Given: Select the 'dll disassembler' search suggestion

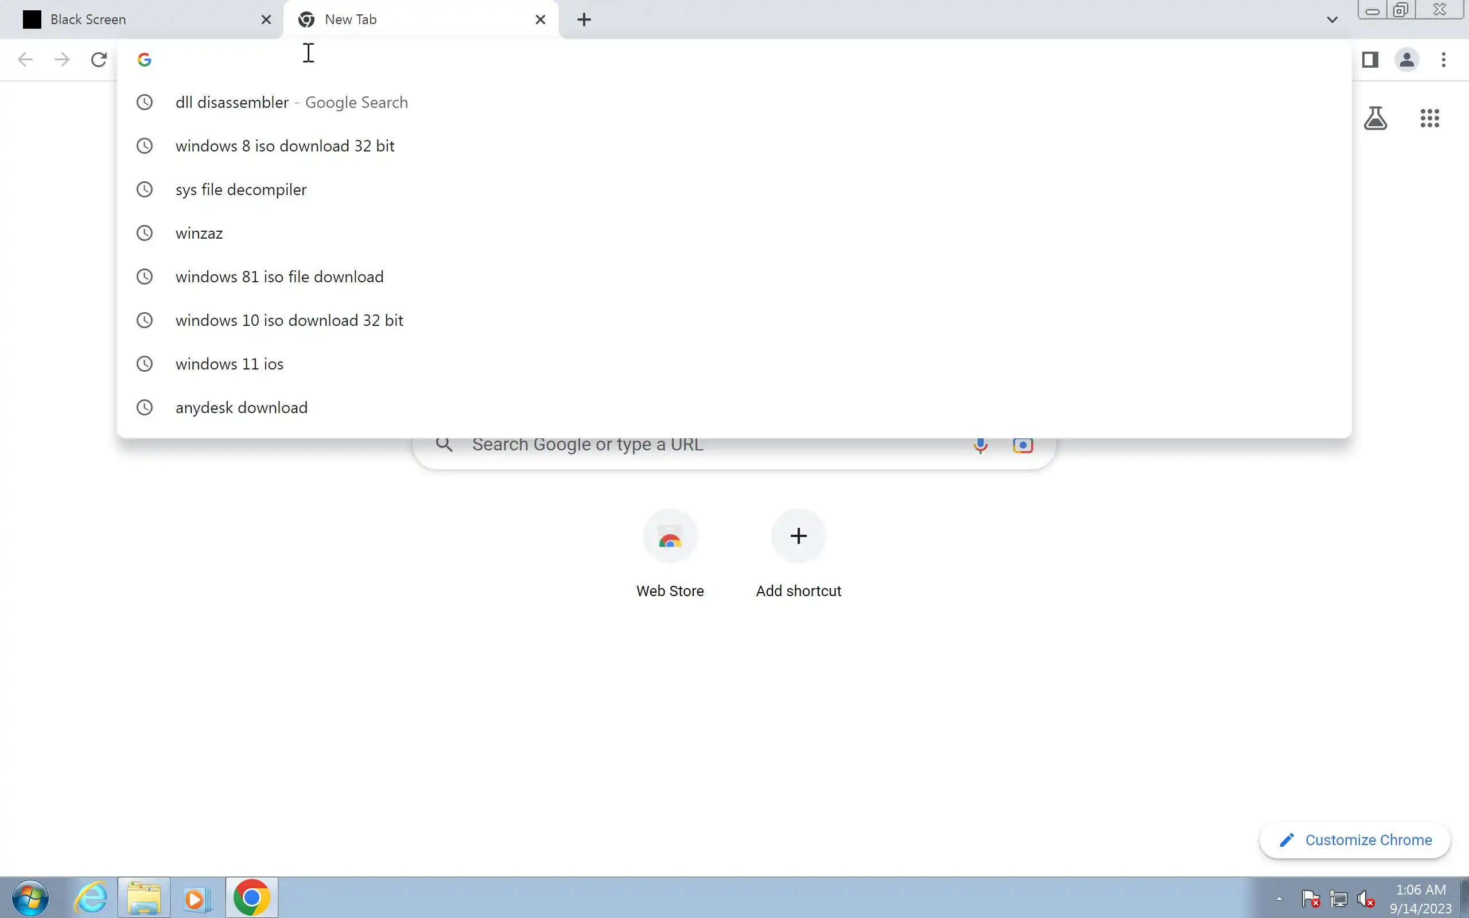Looking at the screenshot, I should pyautogui.click(x=232, y=103).
